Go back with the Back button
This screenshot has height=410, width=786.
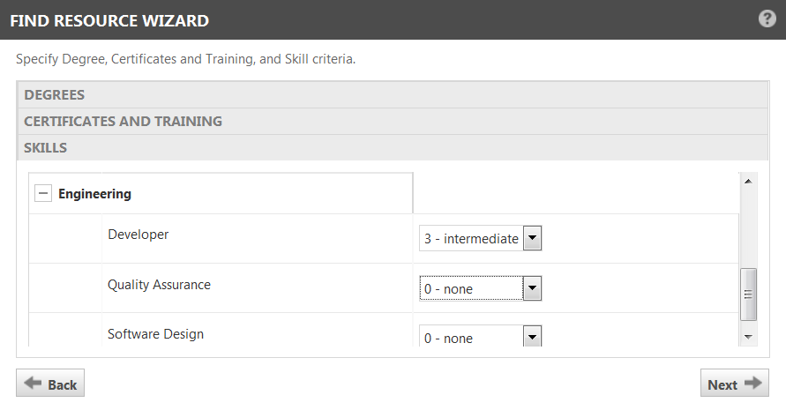pyautogui.click(x=50, y=384)
